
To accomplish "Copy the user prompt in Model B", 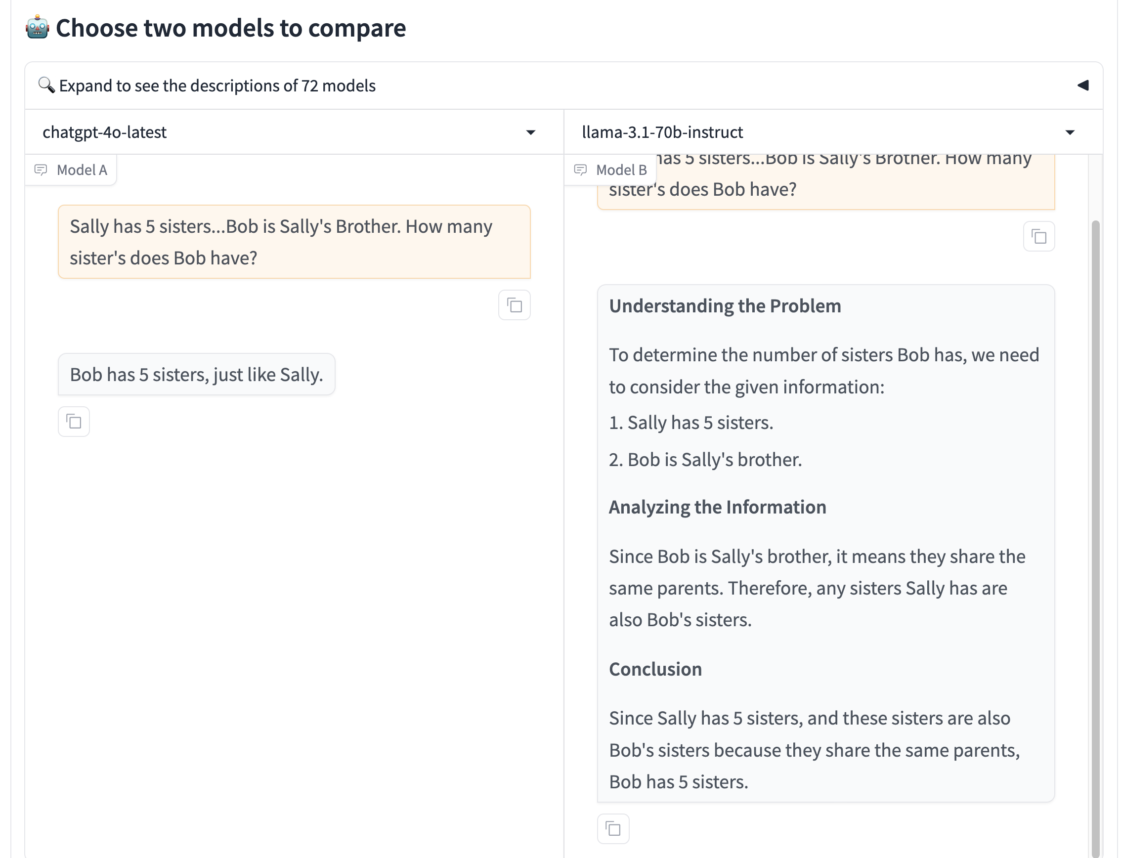I will point(1038,236).
